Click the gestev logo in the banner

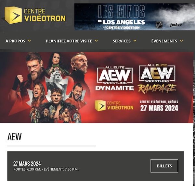pos(175,25)
